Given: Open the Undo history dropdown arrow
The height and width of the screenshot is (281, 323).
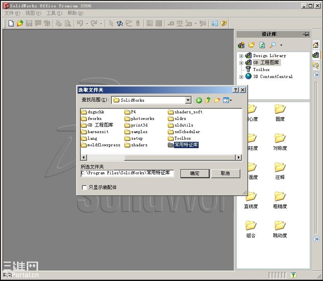Looking at the screenshot, I should (x=87, y=24).
